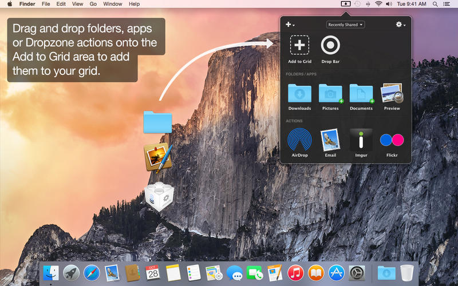Open the Downloads folder in grid
The width and height of the screenshot is (458, 286).
tap(299, 93)
